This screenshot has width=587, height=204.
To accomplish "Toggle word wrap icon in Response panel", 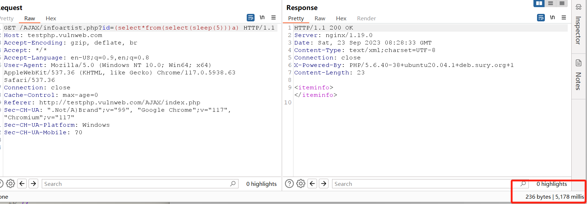I will 541,17.
